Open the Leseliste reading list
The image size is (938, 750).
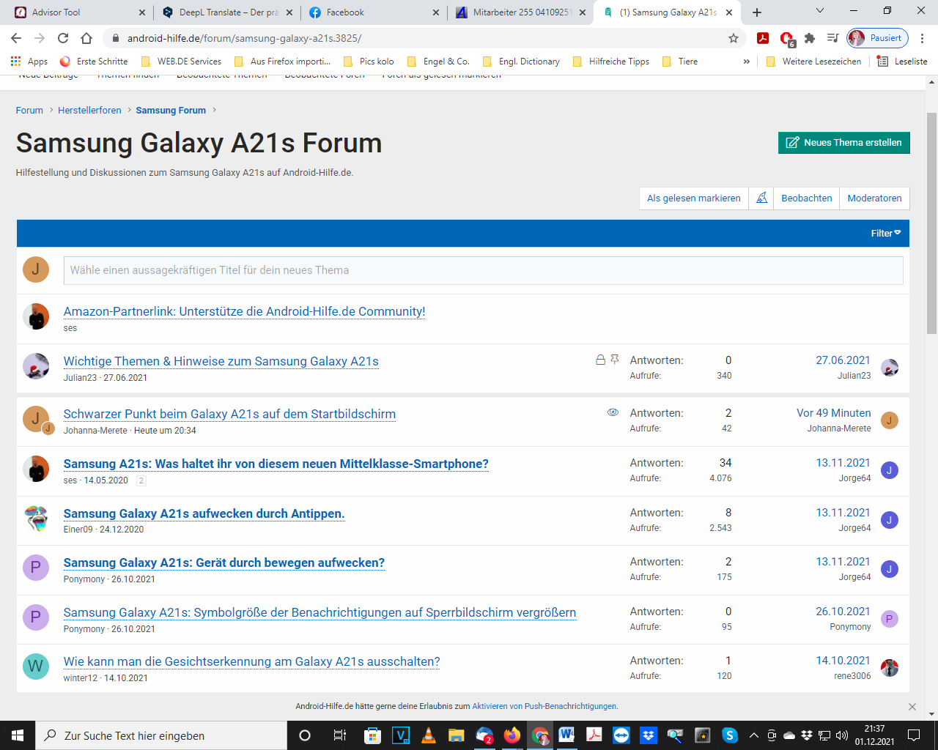click(x=902, y=62)
